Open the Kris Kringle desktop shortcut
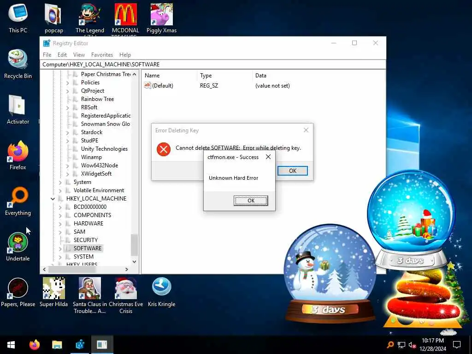This screenshot has width=472, height=354. tap(161, 292)
